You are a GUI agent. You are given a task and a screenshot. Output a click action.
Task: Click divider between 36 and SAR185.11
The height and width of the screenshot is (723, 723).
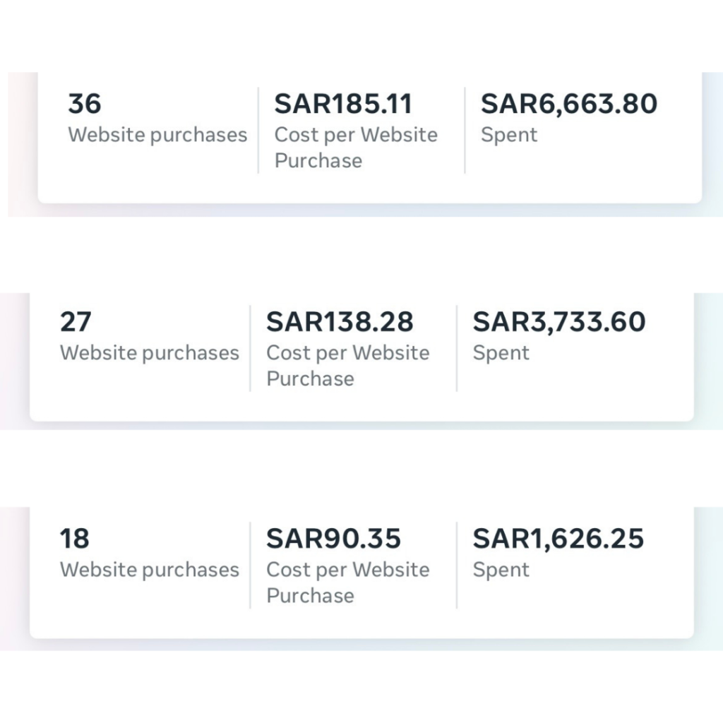click(x=258, y=131)
